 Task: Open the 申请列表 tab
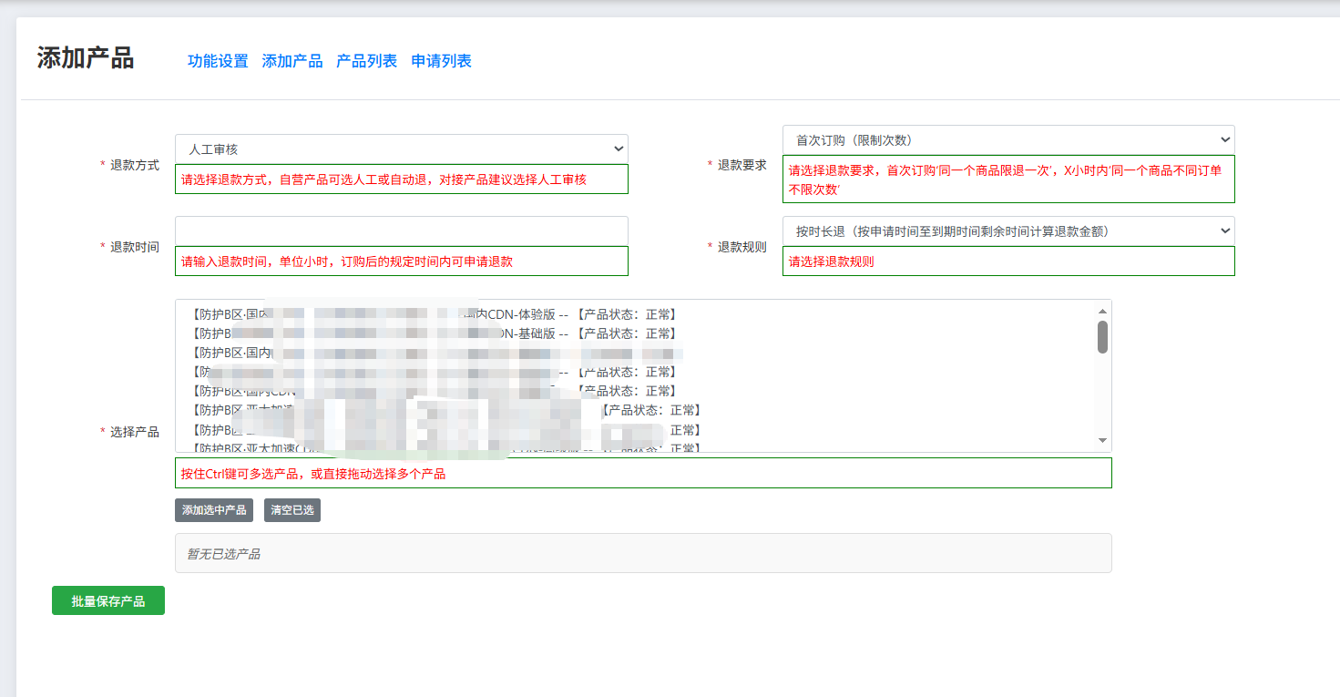click(441, 61)
